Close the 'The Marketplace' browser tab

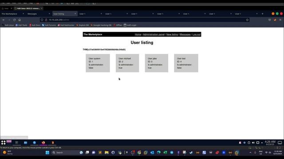[23, 14]
